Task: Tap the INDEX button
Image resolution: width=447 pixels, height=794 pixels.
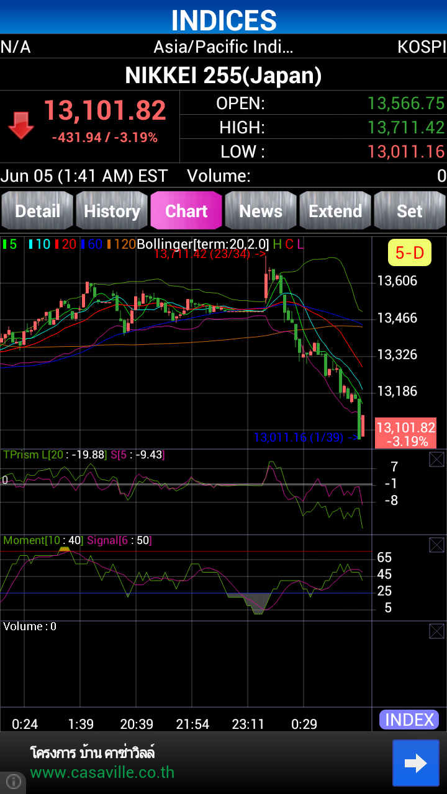Action: 409,720
